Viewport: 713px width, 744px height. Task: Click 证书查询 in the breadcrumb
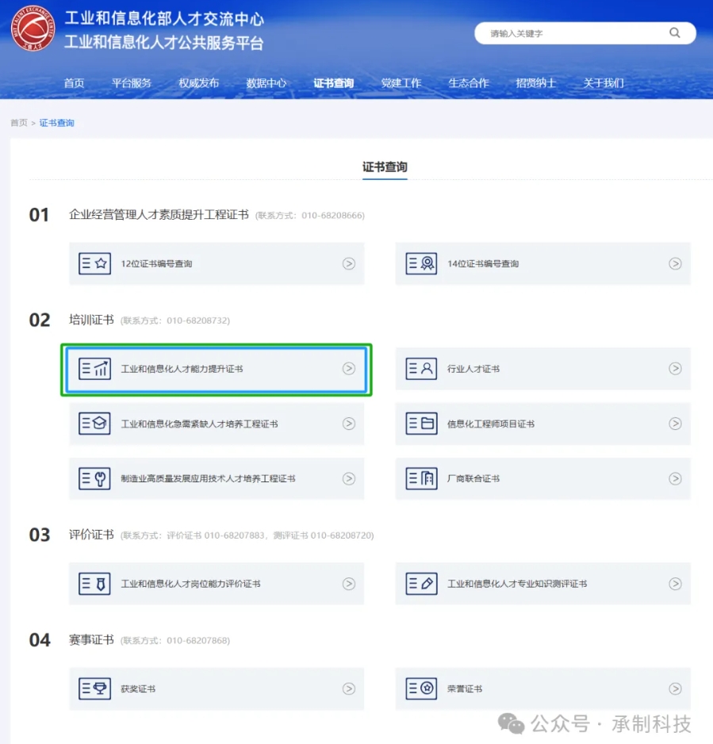click(56, 123)
